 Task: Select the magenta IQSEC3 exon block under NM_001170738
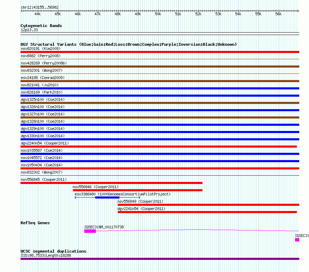(90, 231)
